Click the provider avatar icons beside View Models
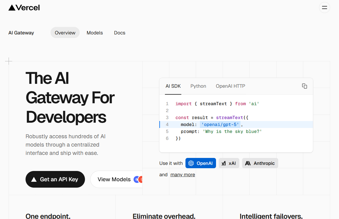Screen dimensions: 339x219 (x=138, y=179)
